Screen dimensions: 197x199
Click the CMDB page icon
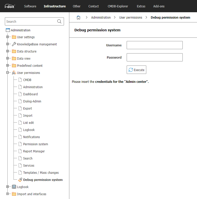tap(20, 80)
